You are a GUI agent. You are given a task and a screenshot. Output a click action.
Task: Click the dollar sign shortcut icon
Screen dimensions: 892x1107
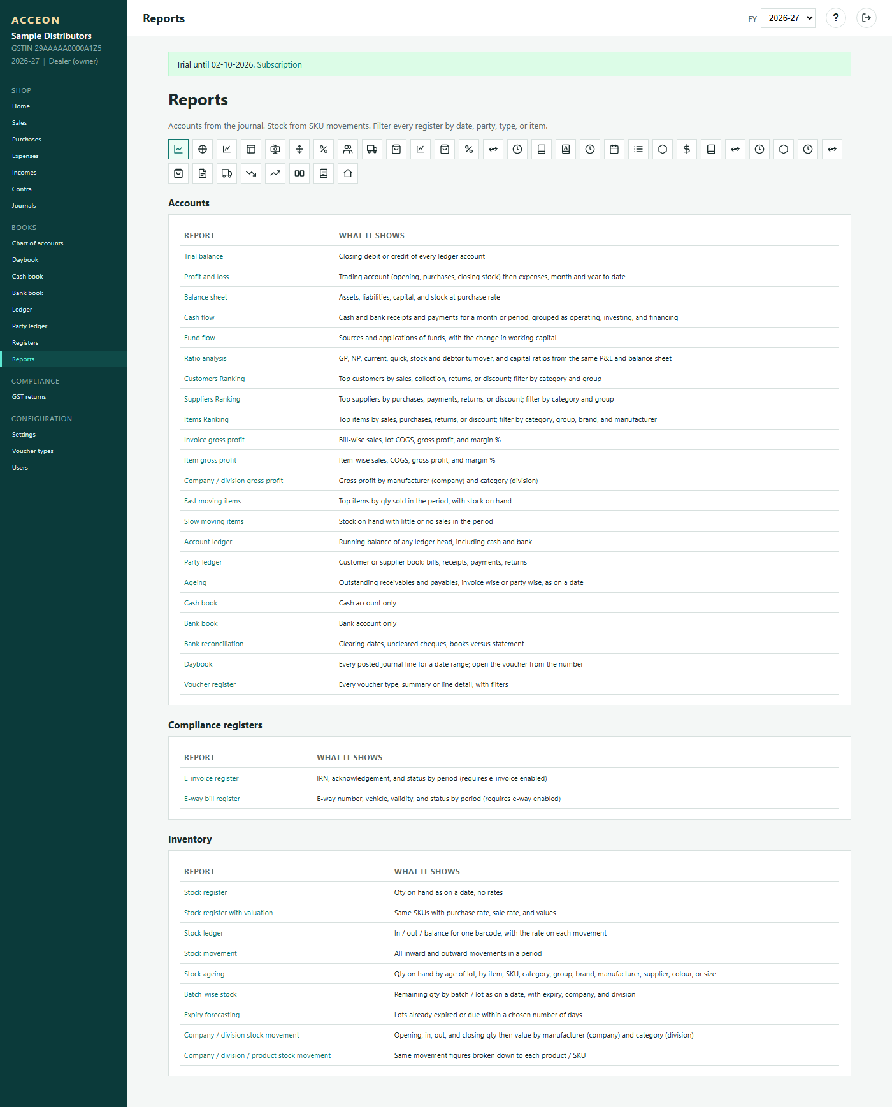coord(687,149)
